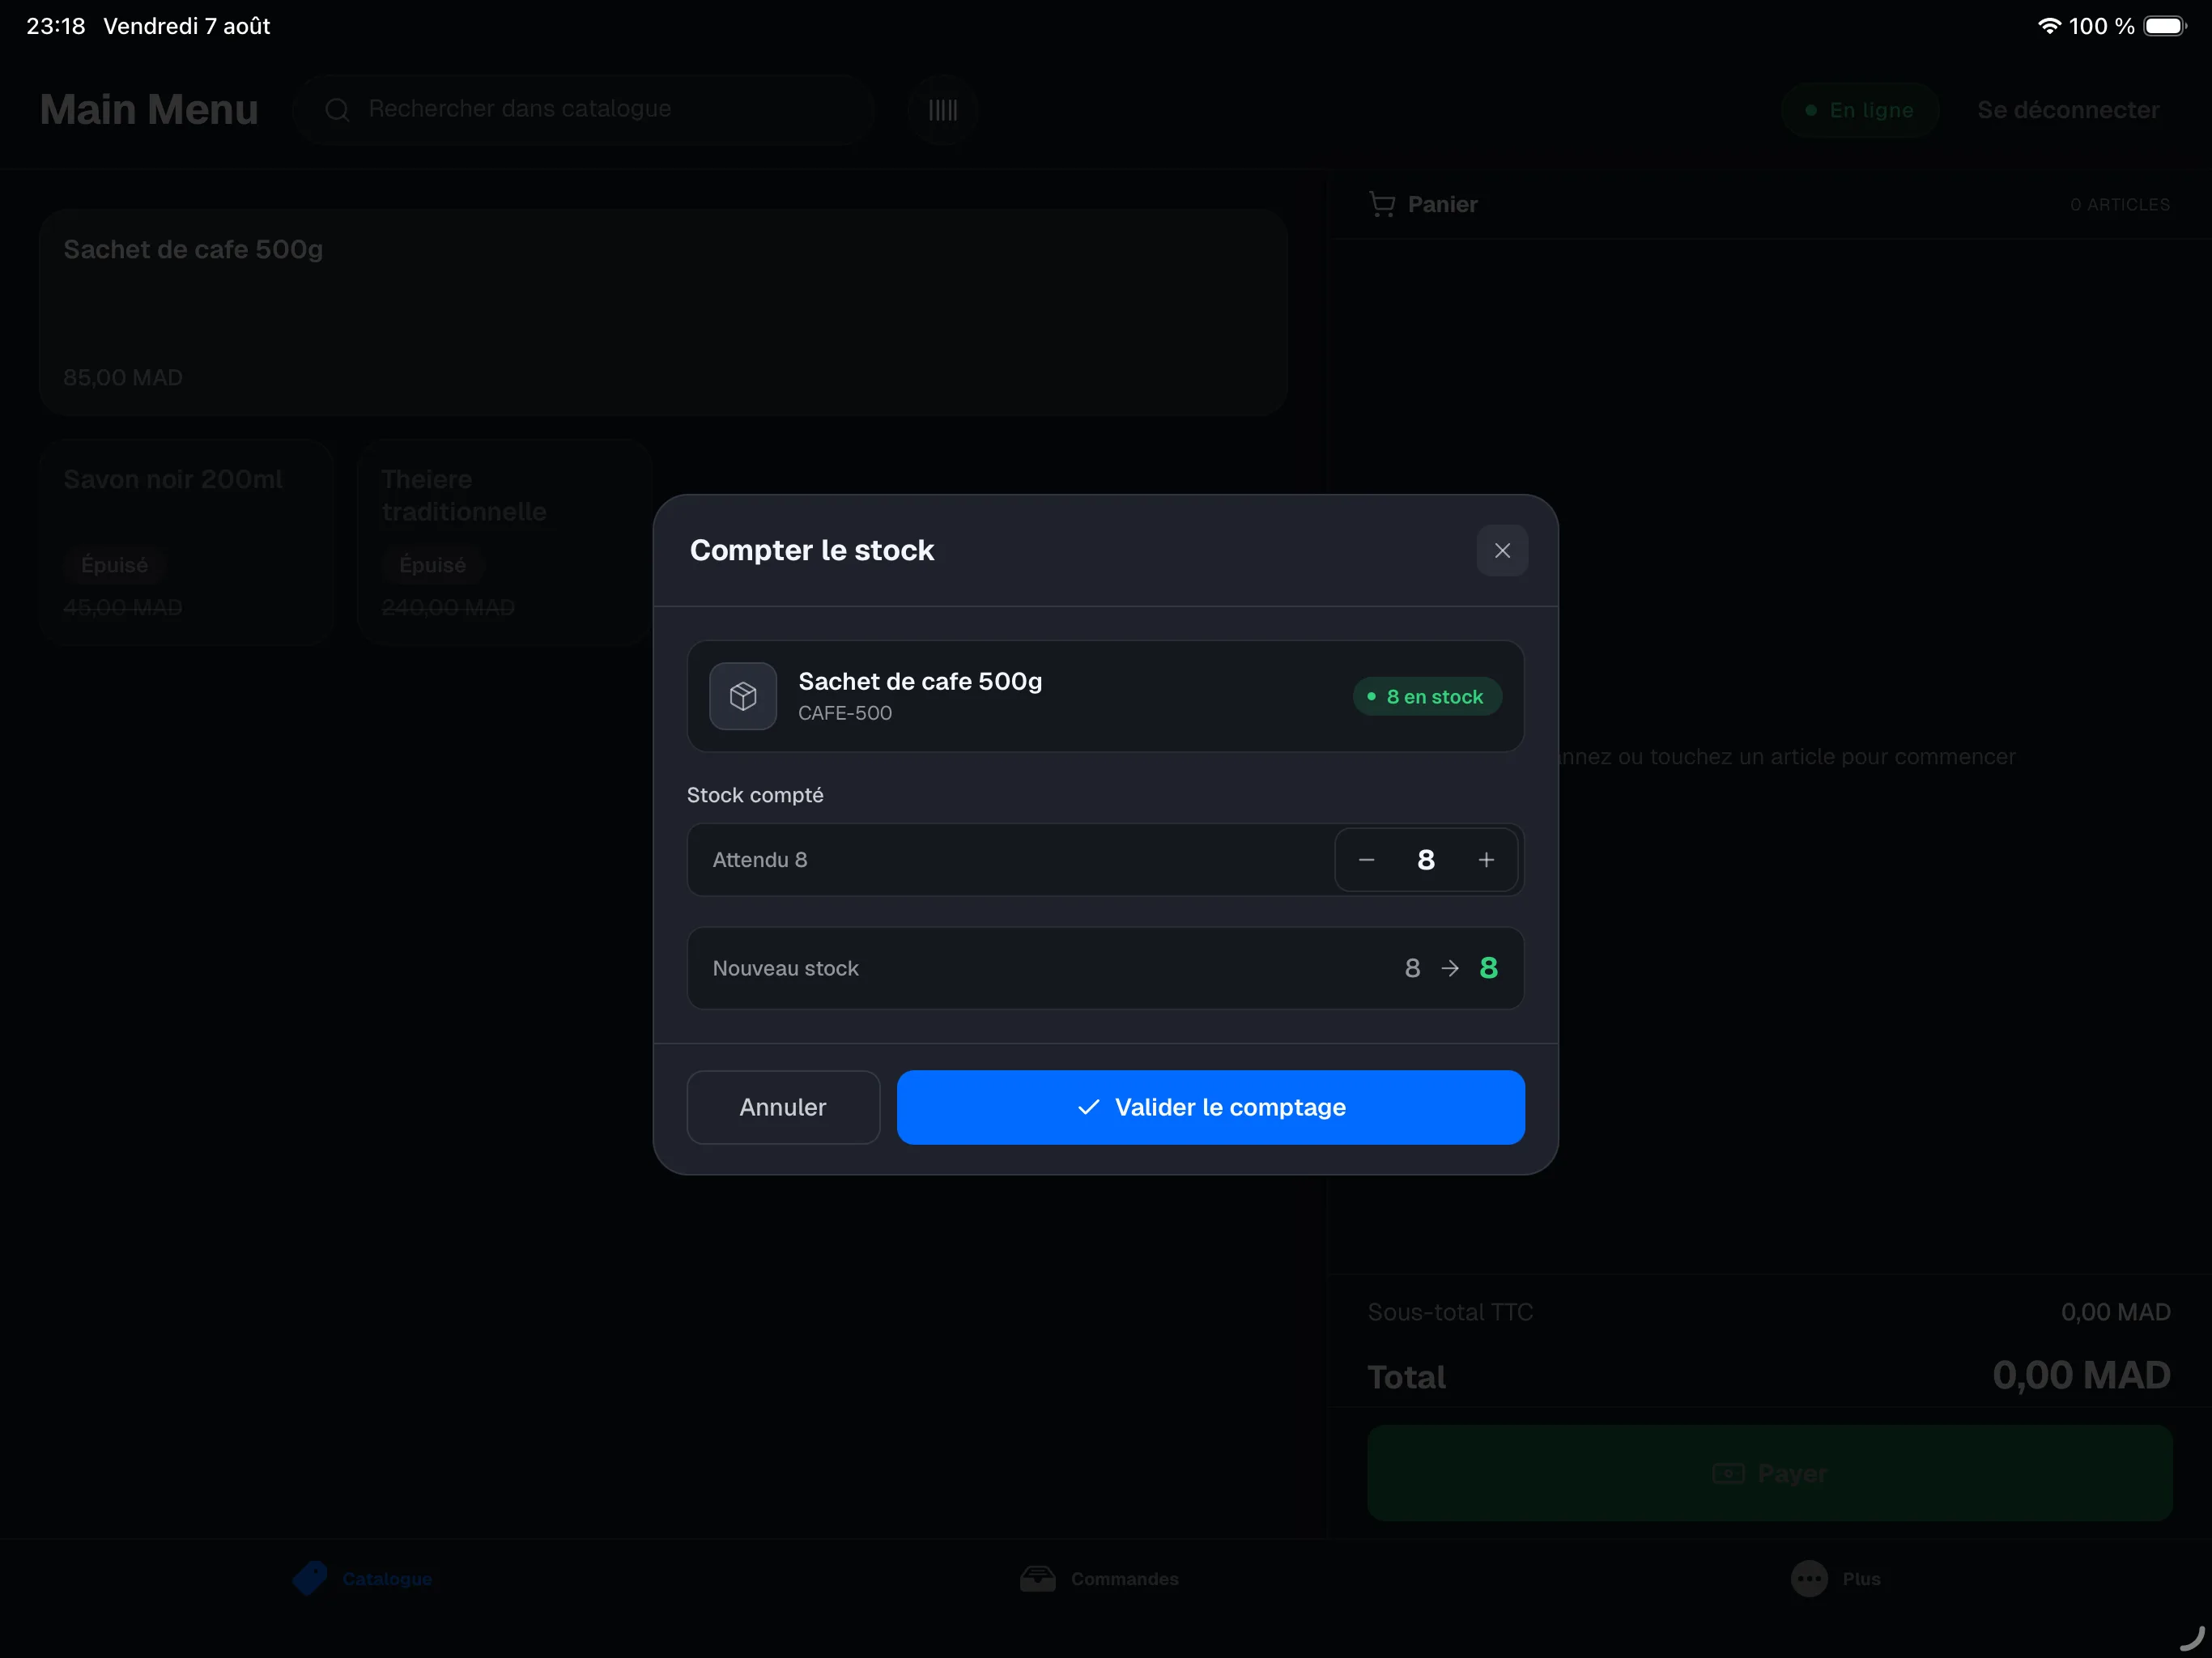Screen dimensions: 2212x1658
Task: Open the Plus tab
Action: tap(1835, 1578)
